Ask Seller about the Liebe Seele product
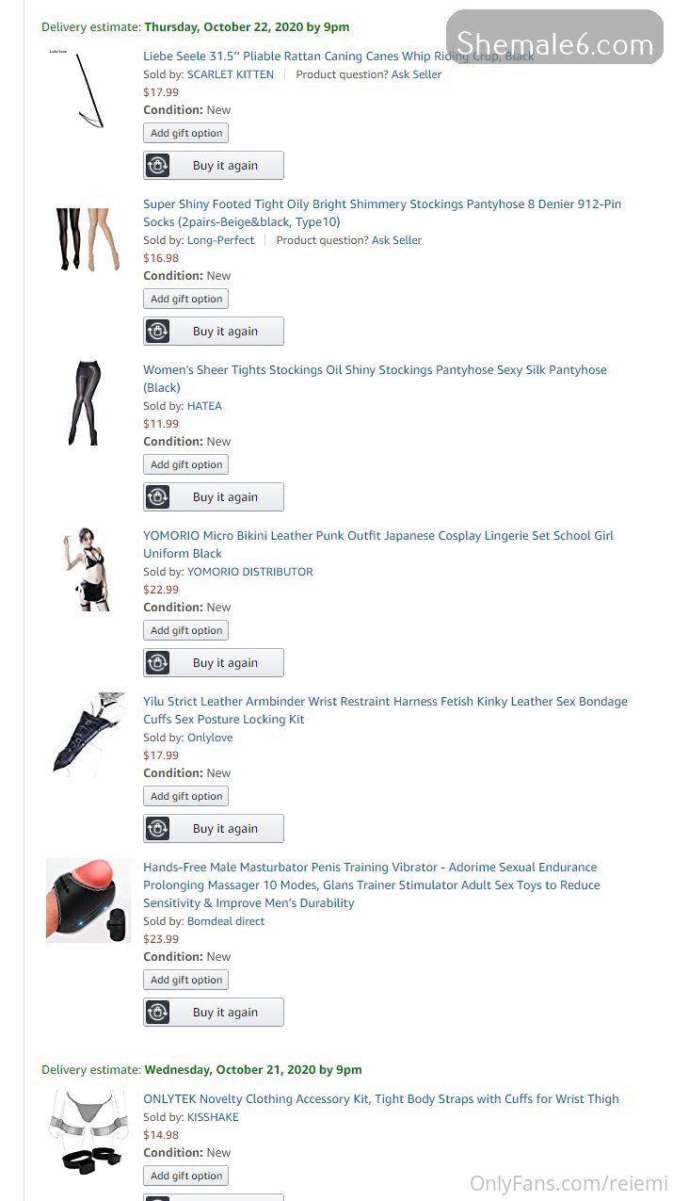 [416, 74]
